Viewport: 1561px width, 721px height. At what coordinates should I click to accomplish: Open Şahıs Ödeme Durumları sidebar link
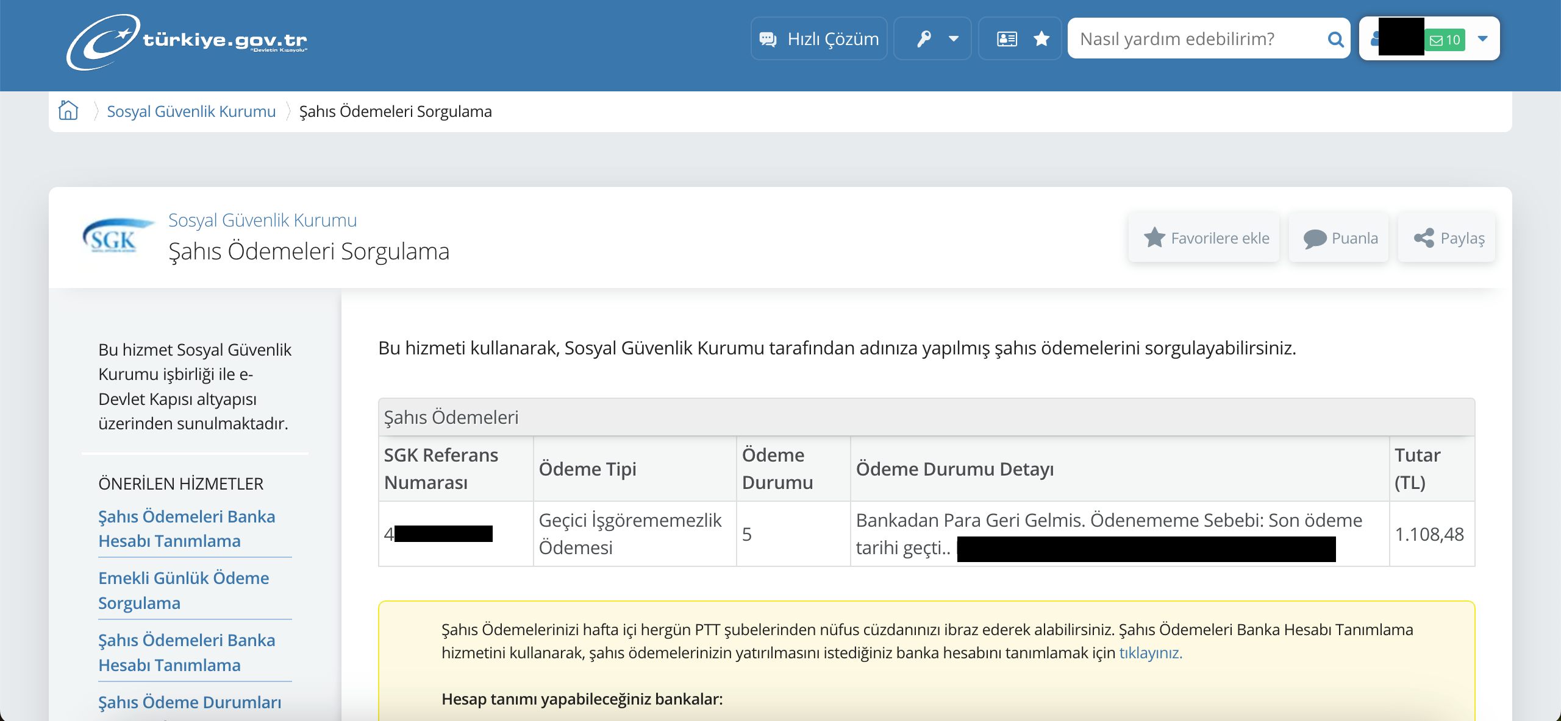[190, 702]
